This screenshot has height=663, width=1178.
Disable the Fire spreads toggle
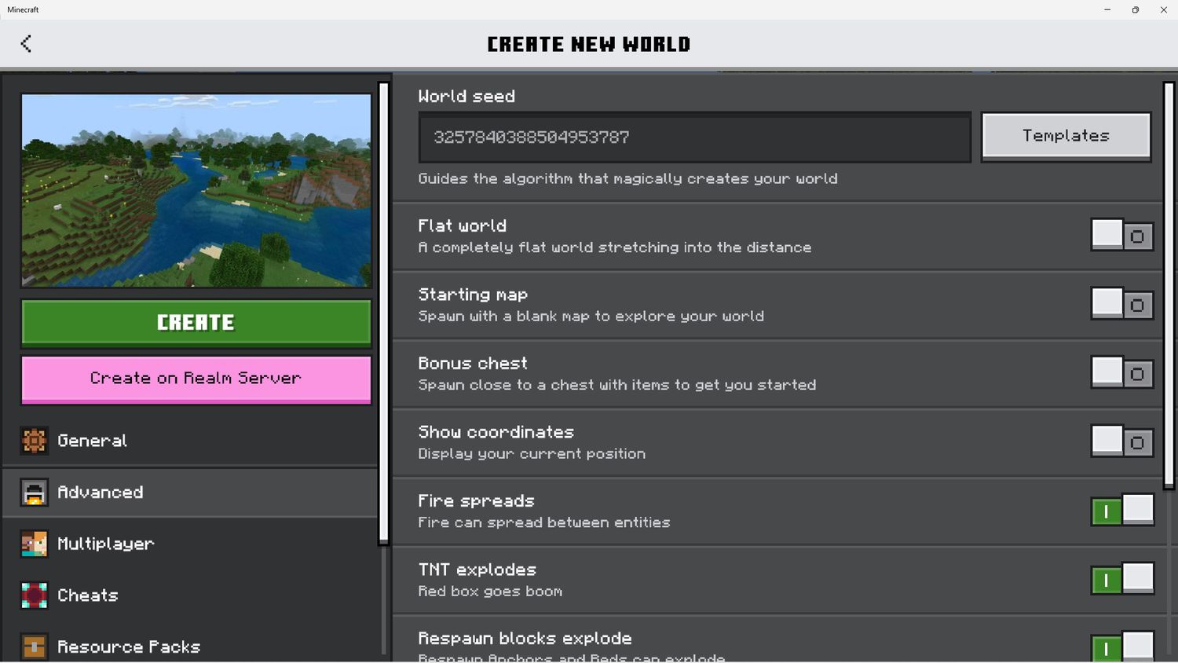[x=1121, y=511]
